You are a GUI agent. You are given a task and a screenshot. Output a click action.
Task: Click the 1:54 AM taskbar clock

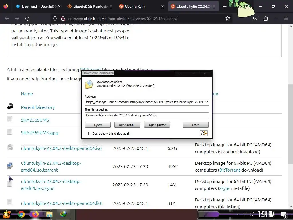(266, 214)
